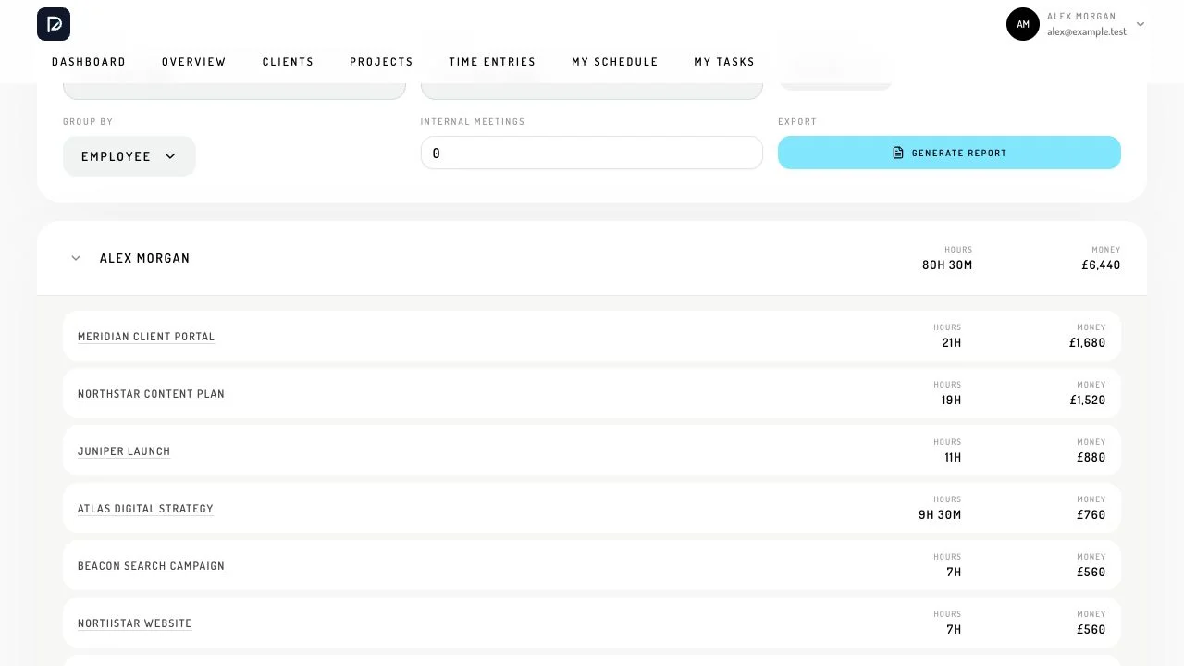1184x666 pixels.
Task: Open the Juniper Launch project link
Action: (124, 451)
